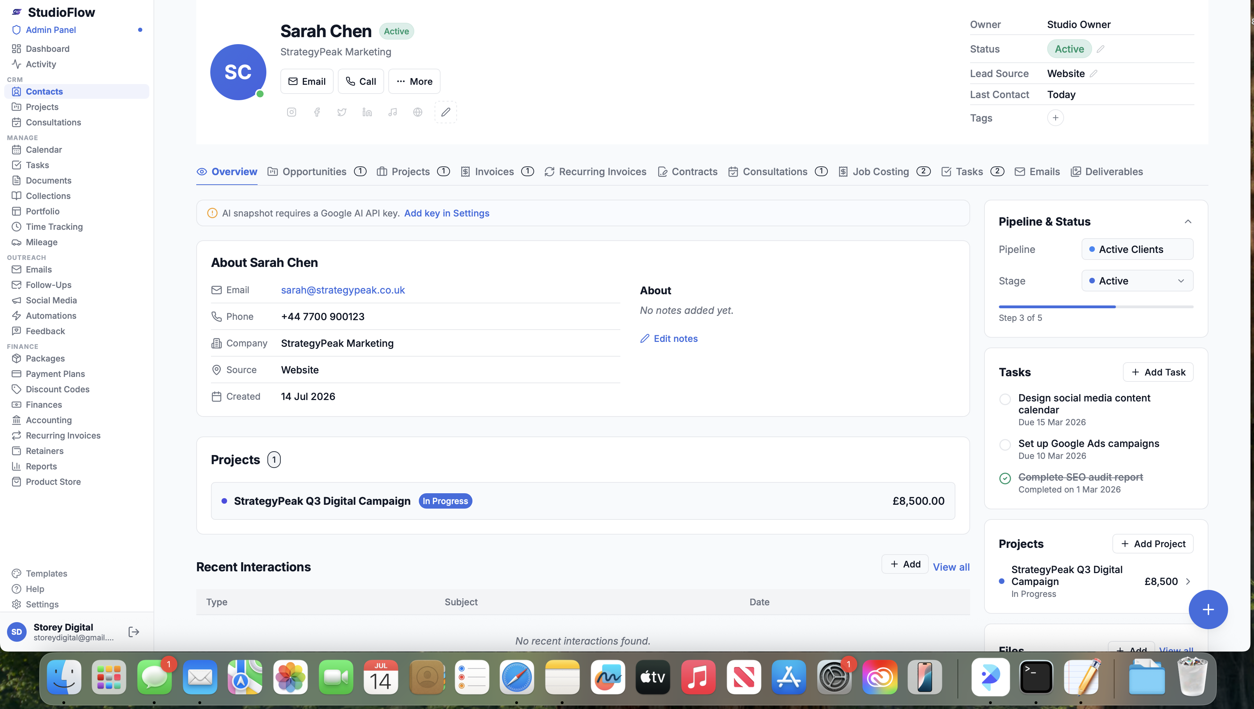Click the TikTok music note icon
This screenshot has height=709, width=1254.
(x=393, y=112)
